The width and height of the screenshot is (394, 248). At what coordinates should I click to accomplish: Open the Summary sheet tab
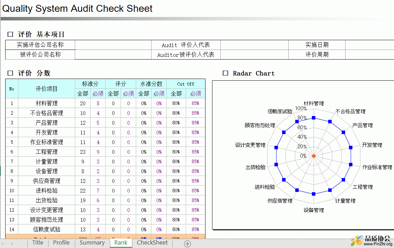pos(92,243)
